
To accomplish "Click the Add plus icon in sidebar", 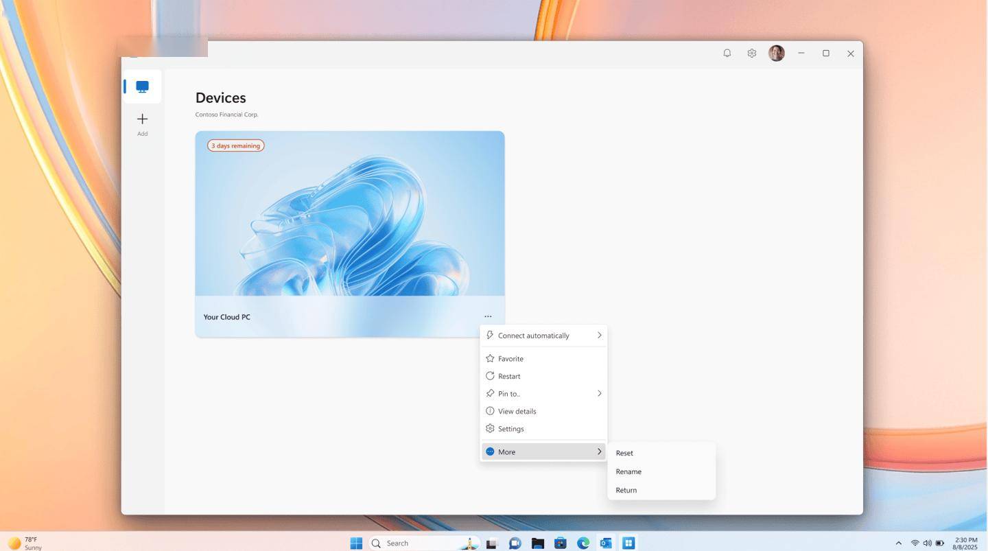I will (142, 119).
